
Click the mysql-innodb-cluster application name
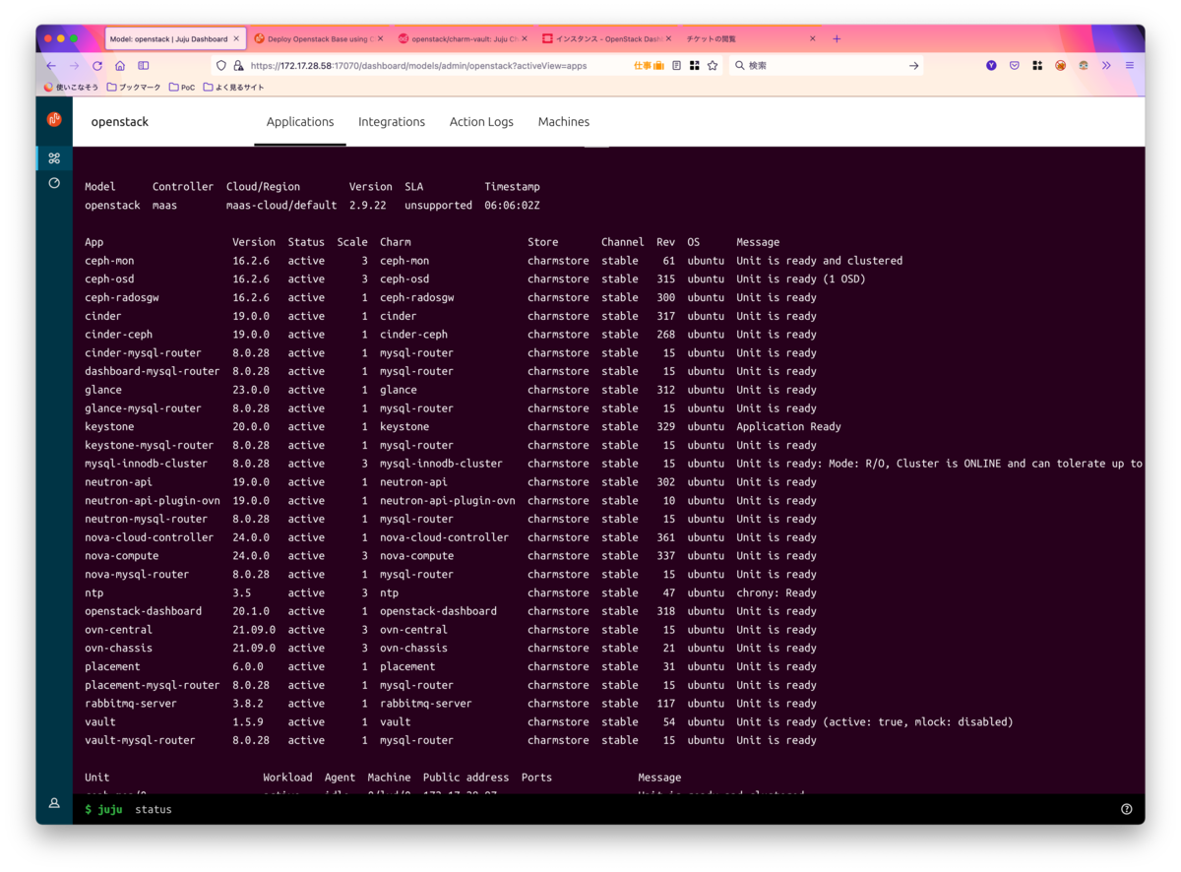click(146, 464)
